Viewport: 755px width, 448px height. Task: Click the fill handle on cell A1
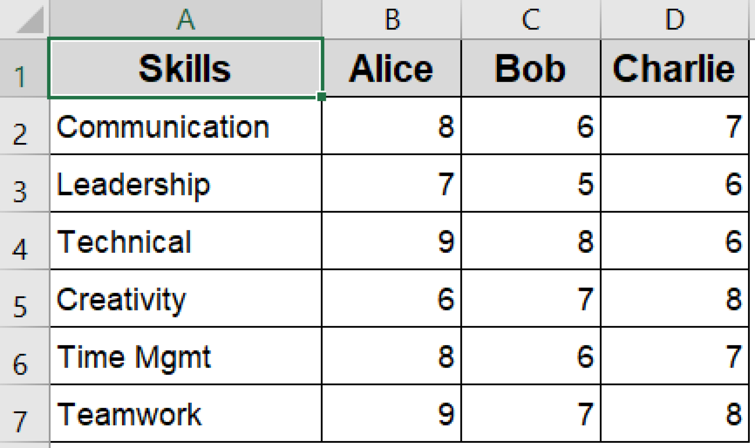click(321, 97)
